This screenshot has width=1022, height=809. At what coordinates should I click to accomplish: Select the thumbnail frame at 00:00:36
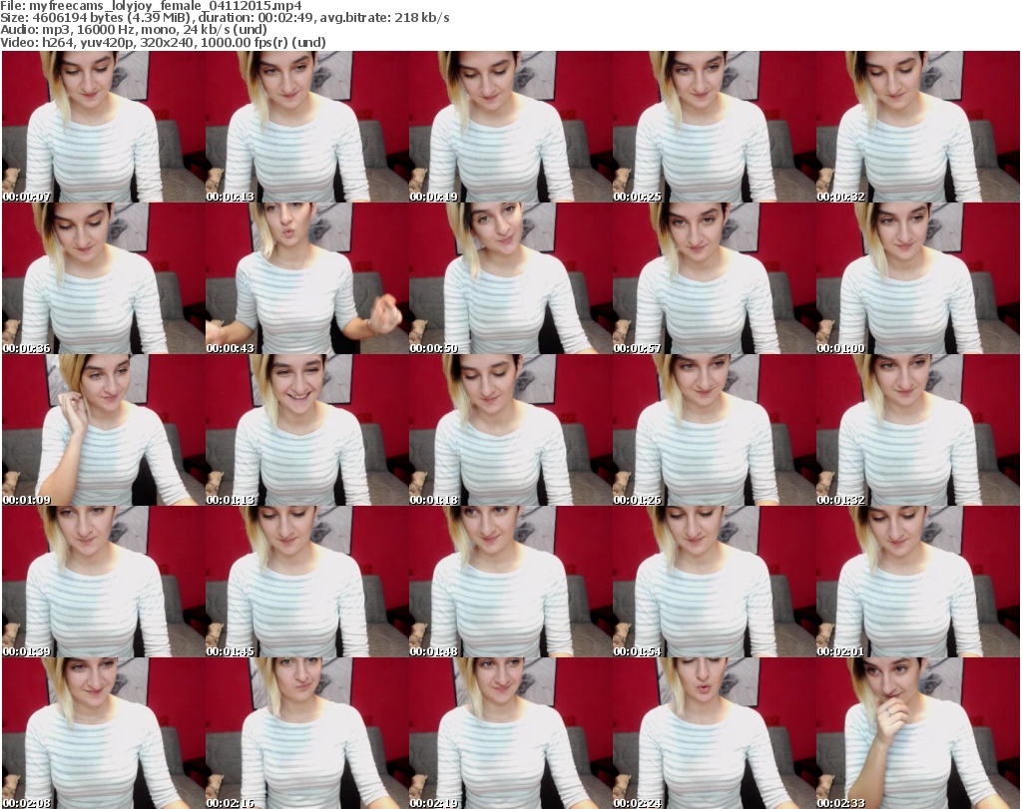103,278
